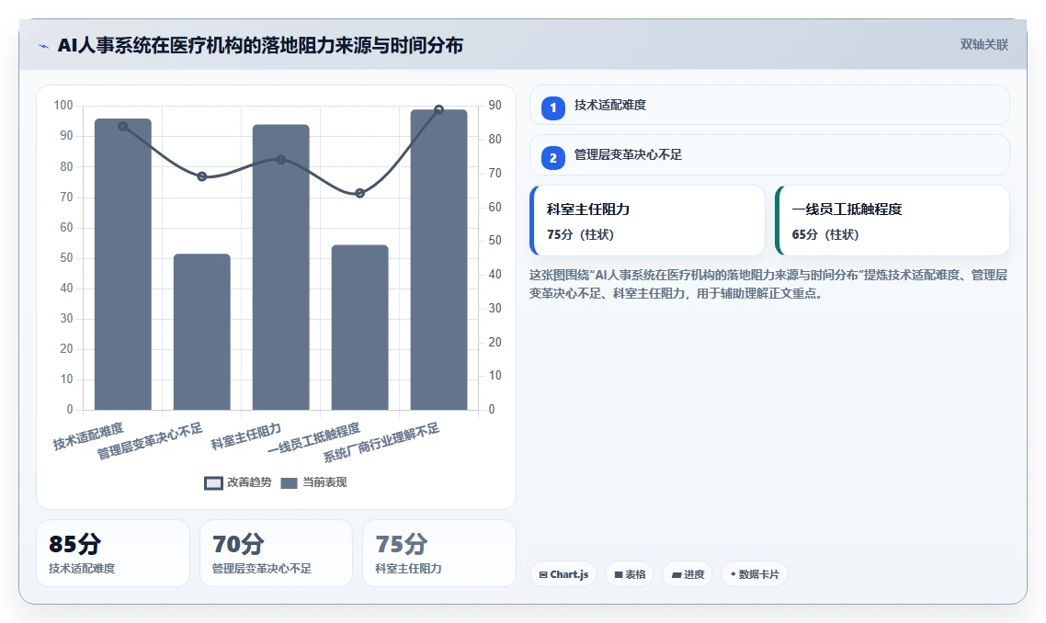The image size is (1046, 623).
Task: Click the 85分 技术适配难度 stat card
Action: [x=113, y=554]
